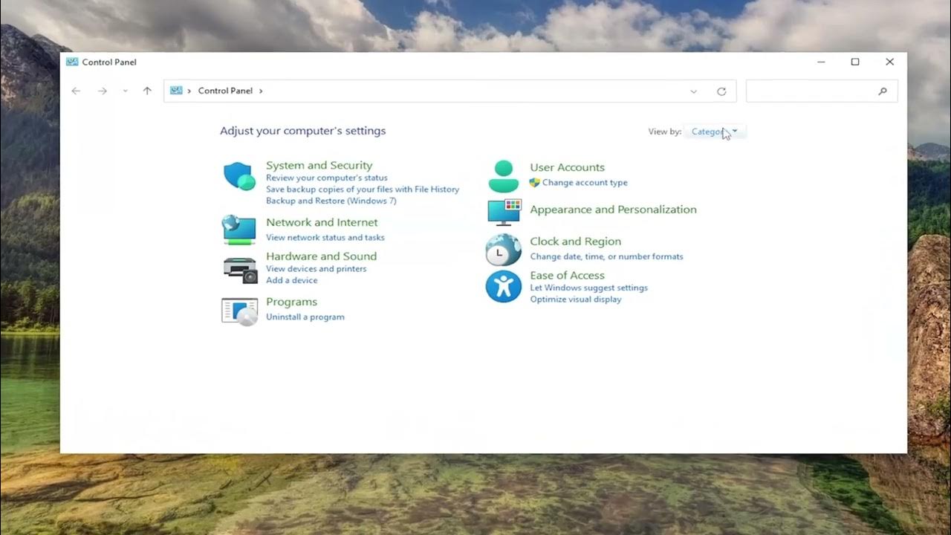Minimize the Control Panel window
This screenshot has height=535, width=951.
[x=821, y=62]
